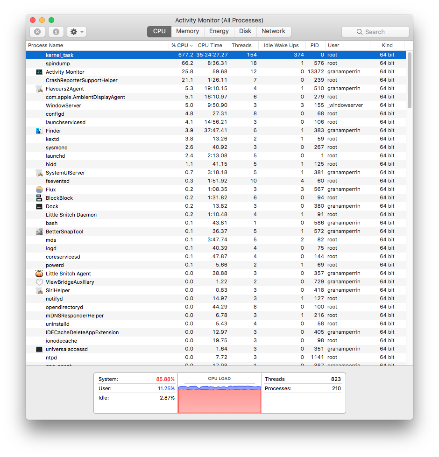Select the mds process row
The height and width of the screenshot is (457, 439).
pos(216,240)
